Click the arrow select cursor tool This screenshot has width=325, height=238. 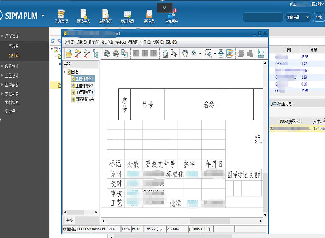click(x=174, y=54)
